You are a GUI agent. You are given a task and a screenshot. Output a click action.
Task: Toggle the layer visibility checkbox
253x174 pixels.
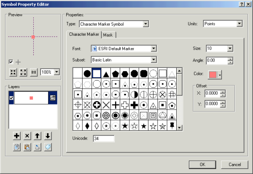[x=11, y=98]
